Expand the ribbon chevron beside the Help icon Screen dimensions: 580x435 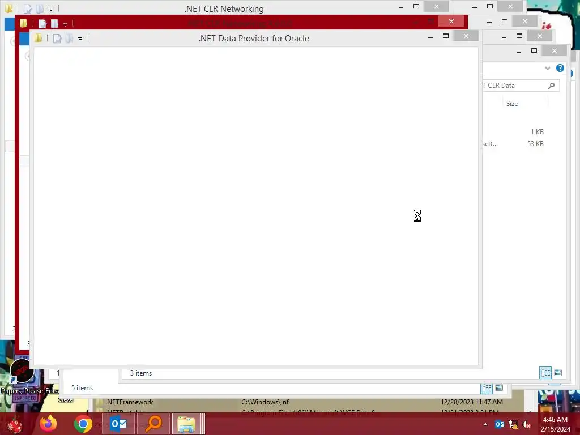click(548, 68)
